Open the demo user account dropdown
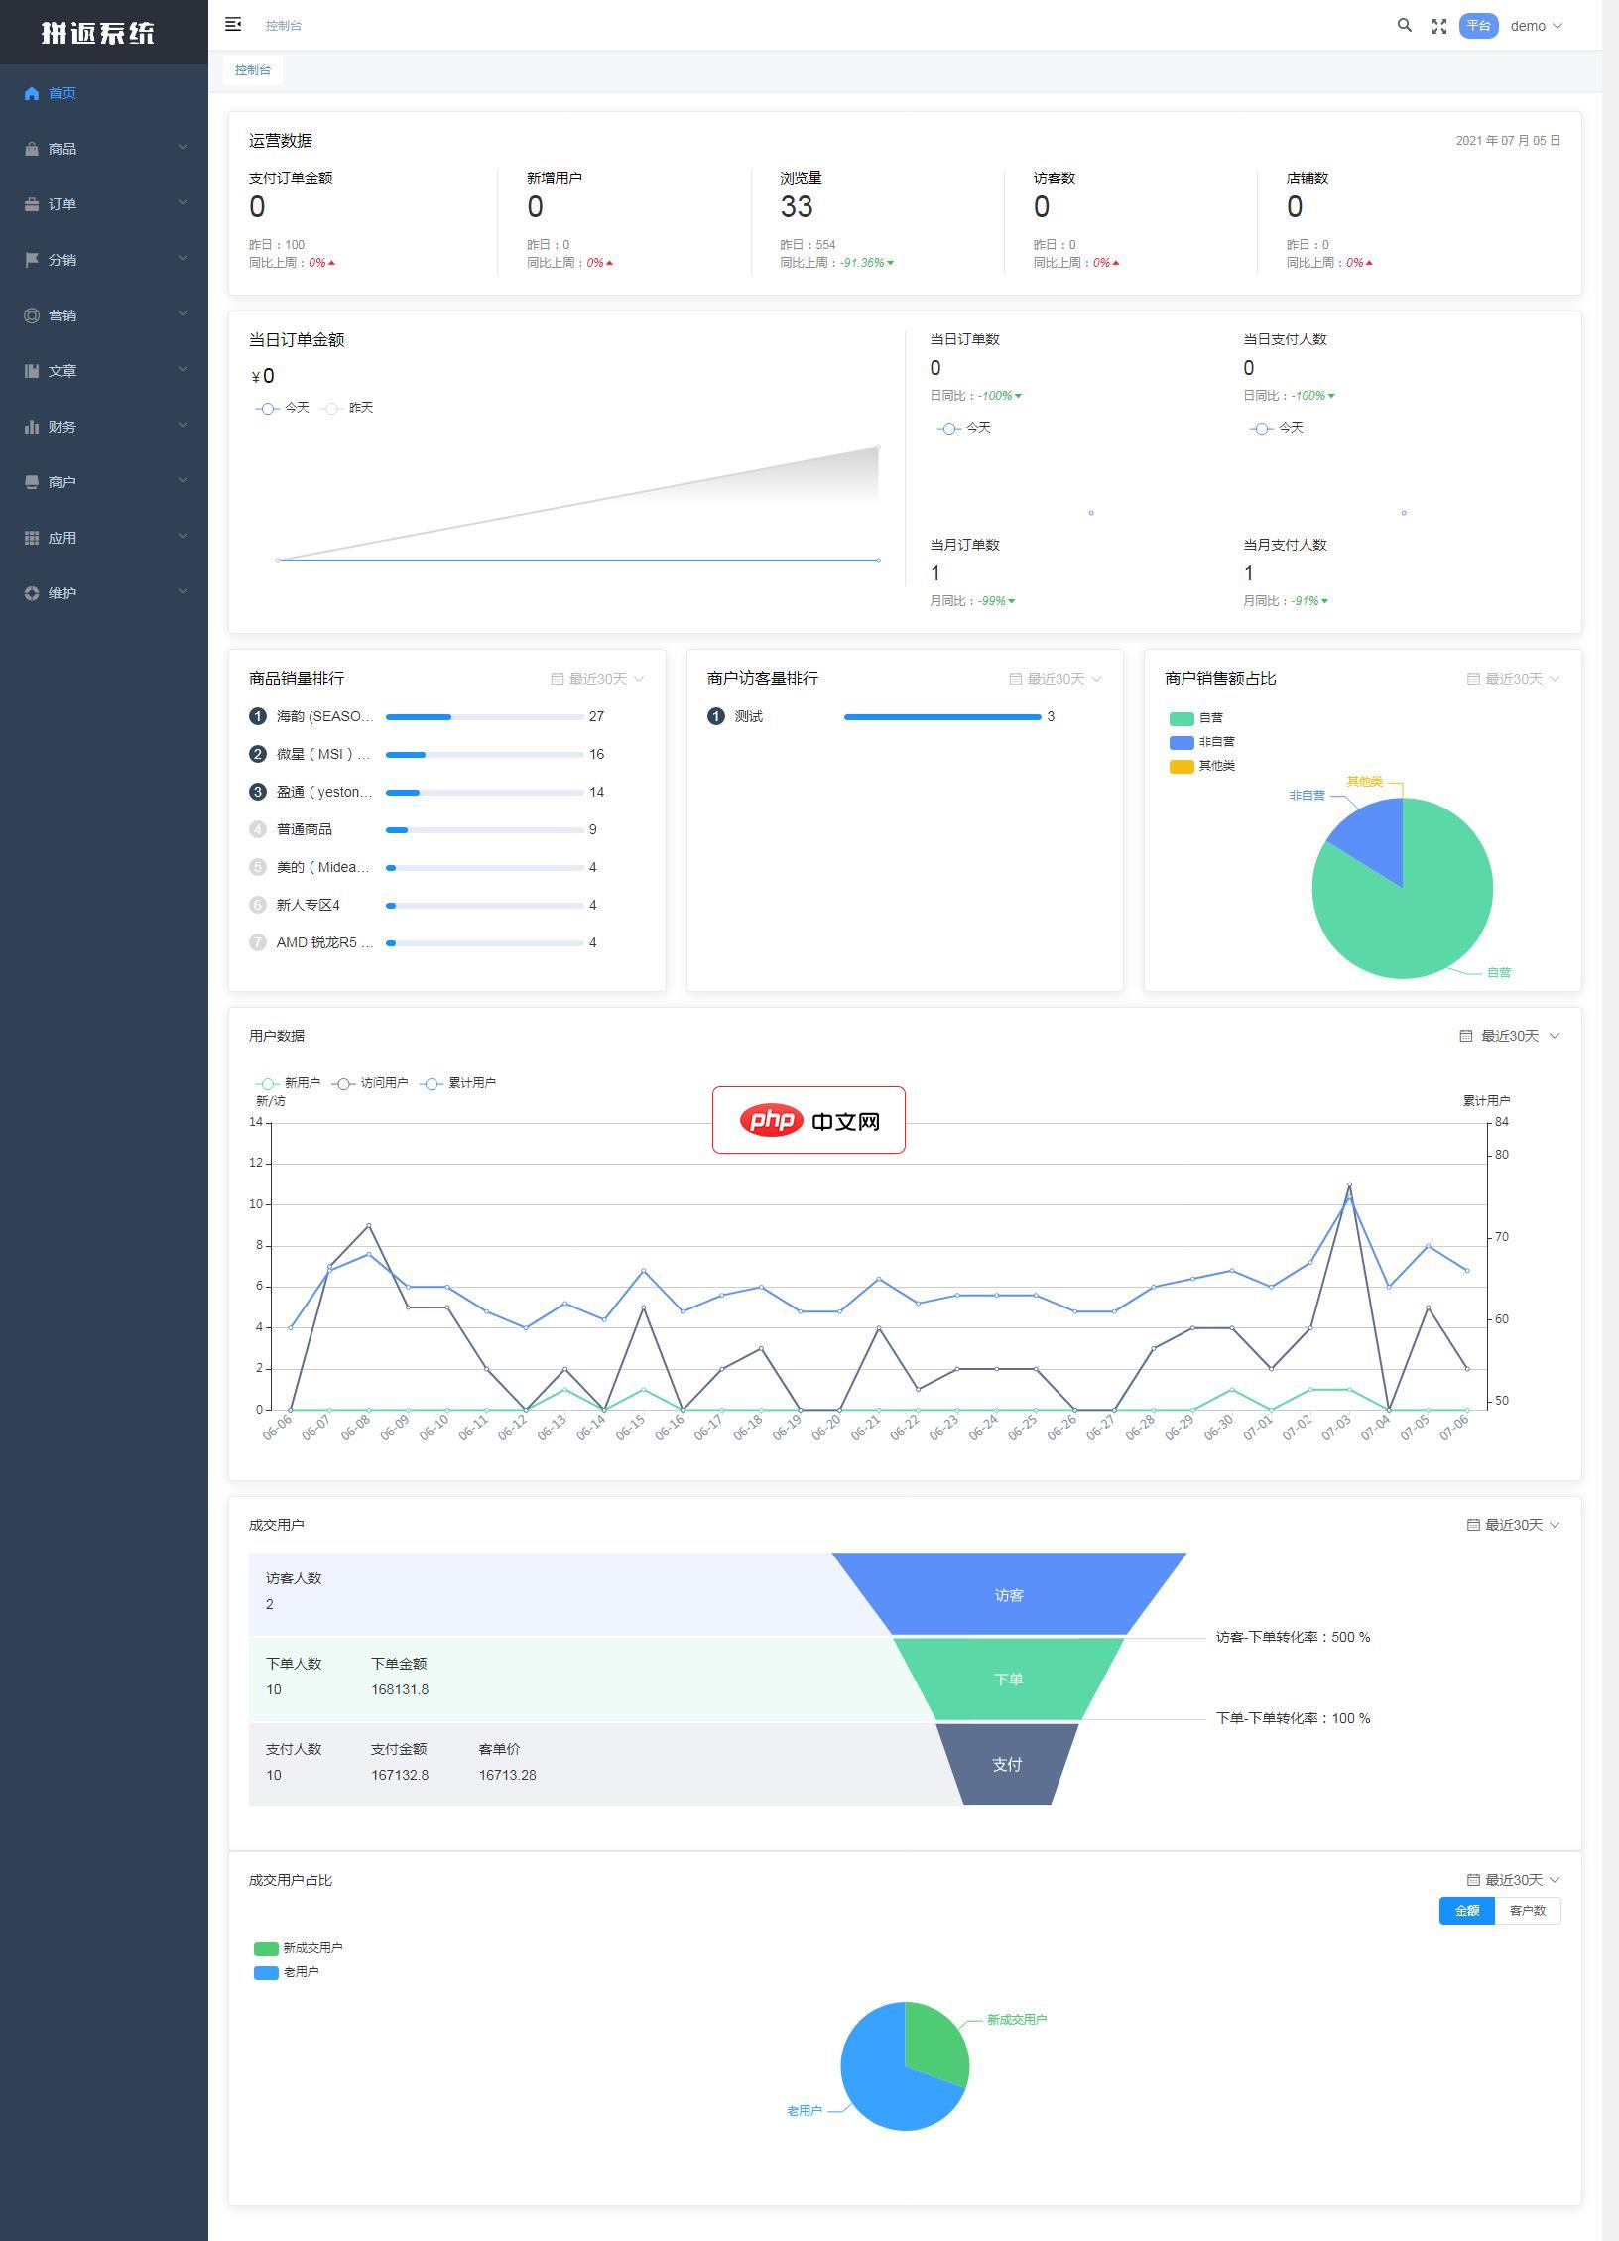This screenshot has height=2241, width=1619. pyautogui.click(x=1535, y=27)
